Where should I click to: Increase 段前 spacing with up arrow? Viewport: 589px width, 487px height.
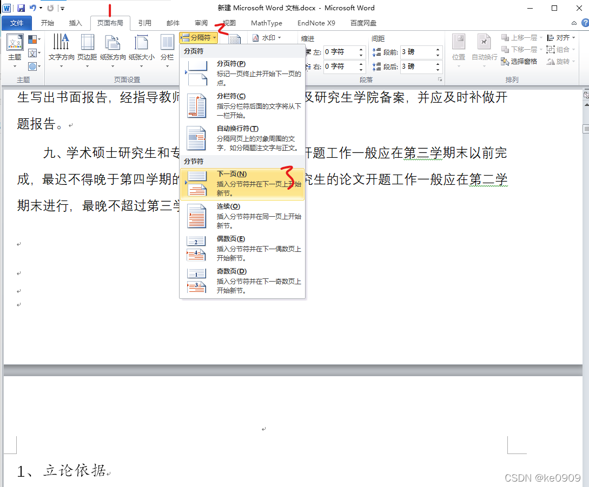click(x=438, y=49)
